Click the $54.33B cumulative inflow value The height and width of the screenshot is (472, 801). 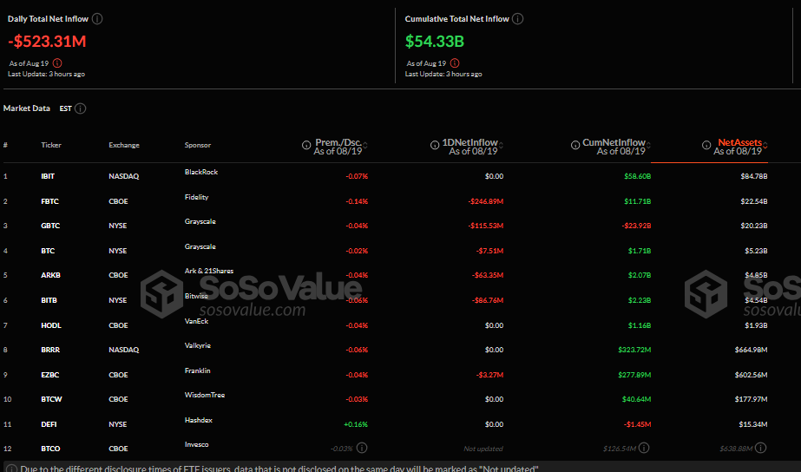coord(435,42)
